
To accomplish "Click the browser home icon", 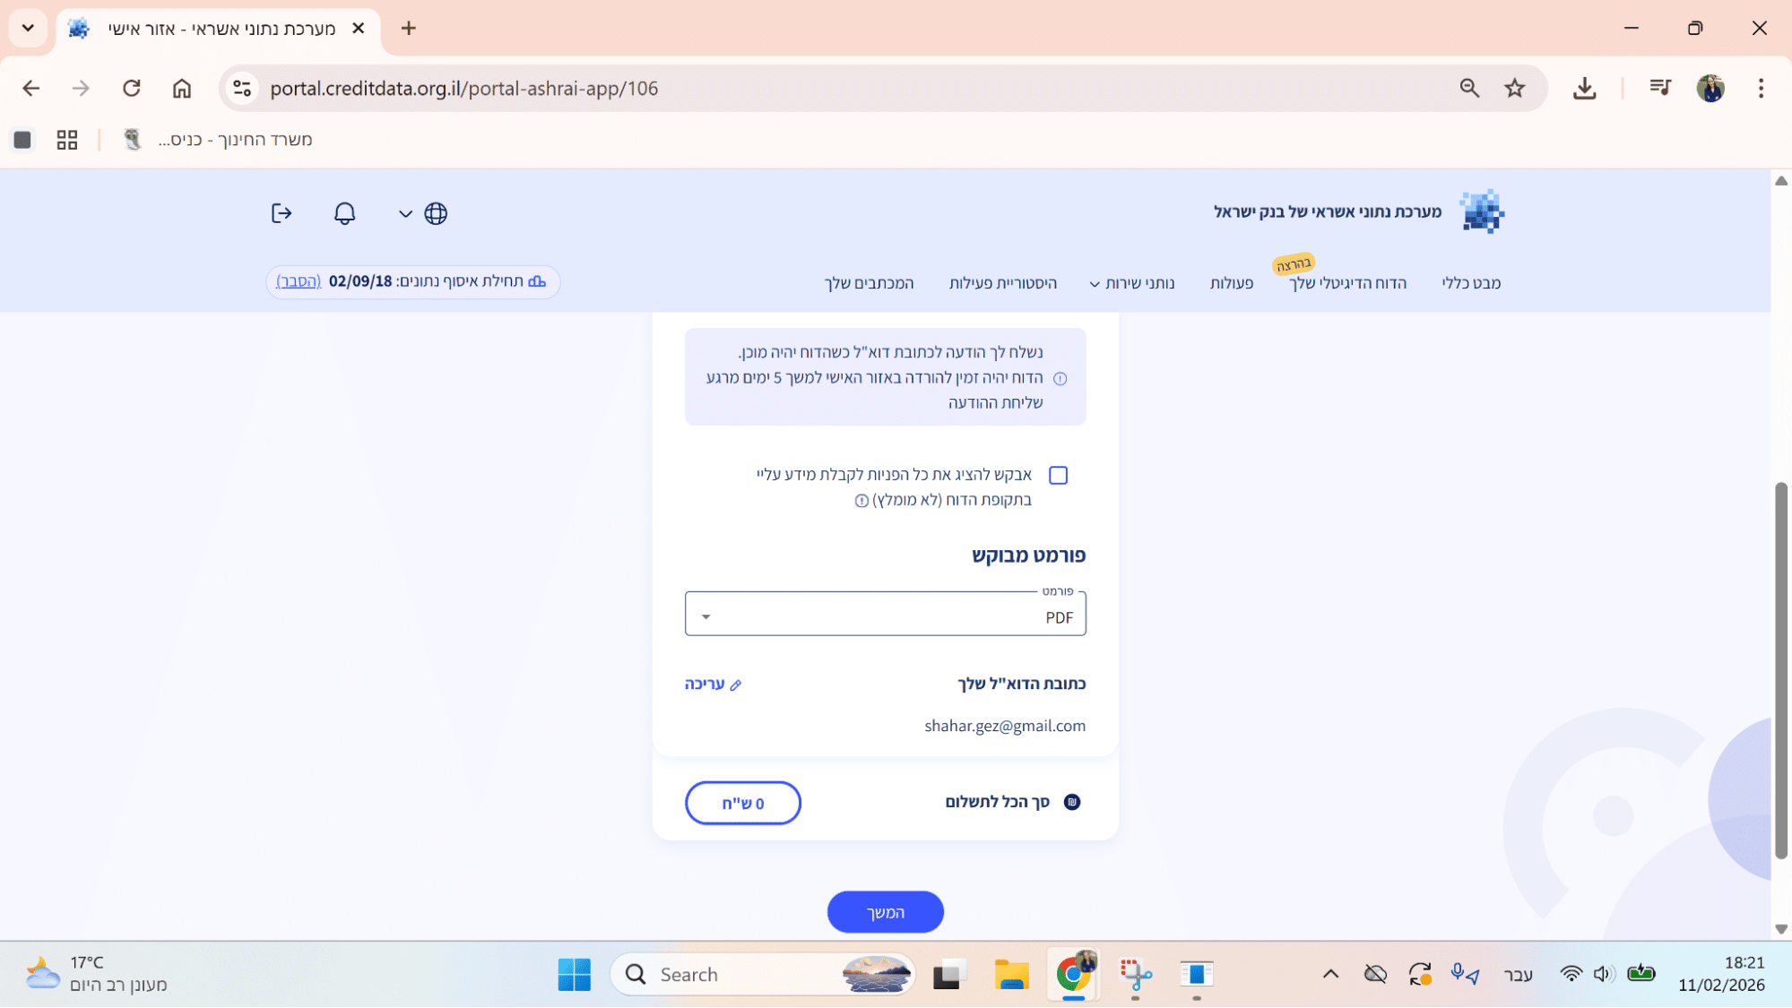I will (182, 88).
